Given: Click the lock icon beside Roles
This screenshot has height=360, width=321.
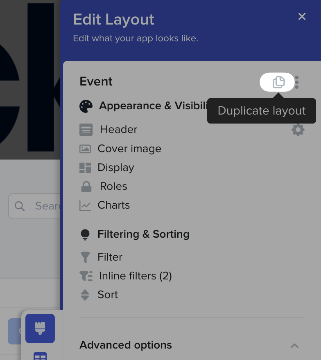Looking at the screenshot, I should tap(86, 187).
